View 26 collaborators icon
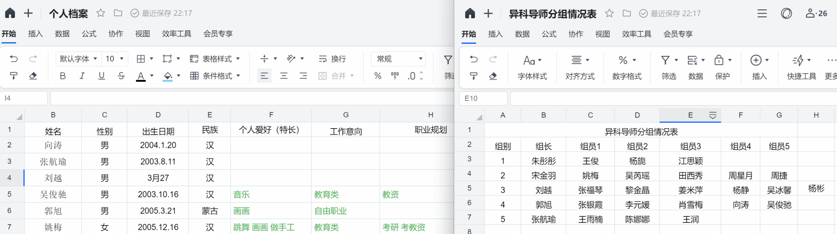The image size is (837, 234). [x=816, y=13]
